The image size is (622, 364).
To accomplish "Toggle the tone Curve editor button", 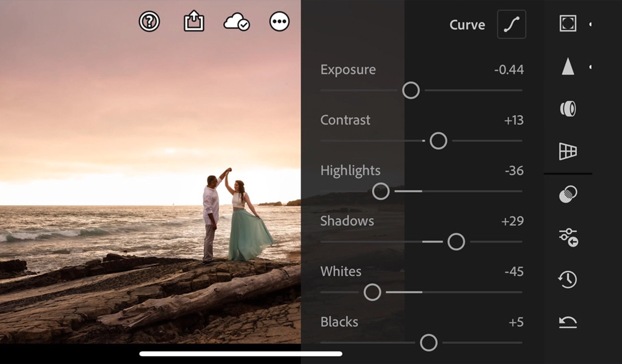I will tap(511, 25).
